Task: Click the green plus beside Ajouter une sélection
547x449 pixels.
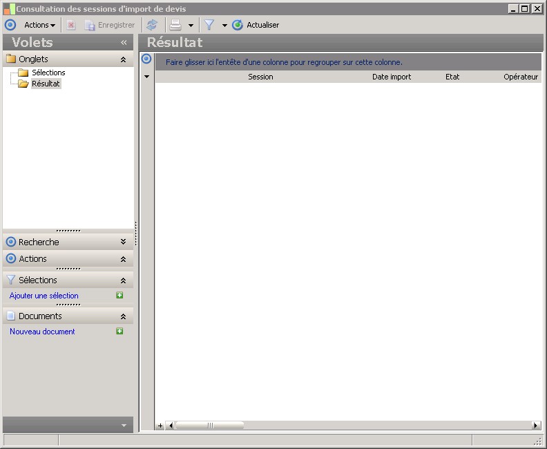Action: (119, 296)
